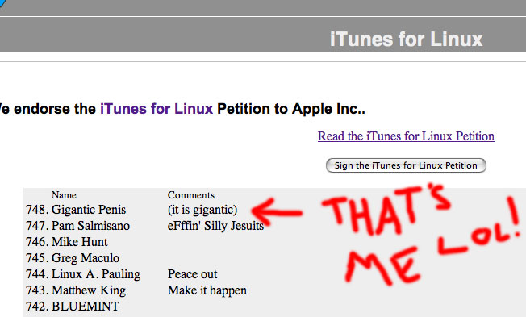
Task: Click the iTunes for Linux banner title
Action: pos(407,40)
